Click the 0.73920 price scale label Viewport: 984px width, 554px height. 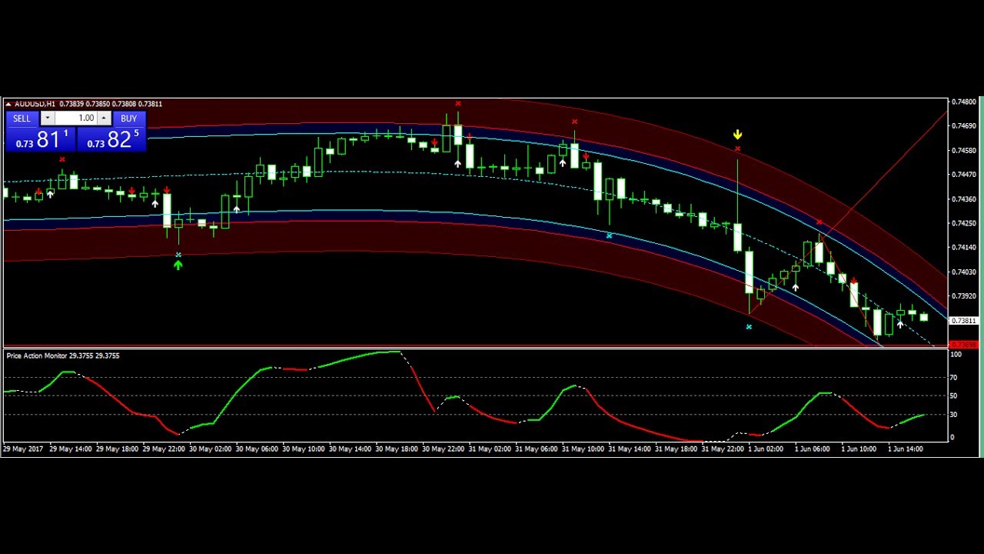pyautogui.click(x=965, y=295)
